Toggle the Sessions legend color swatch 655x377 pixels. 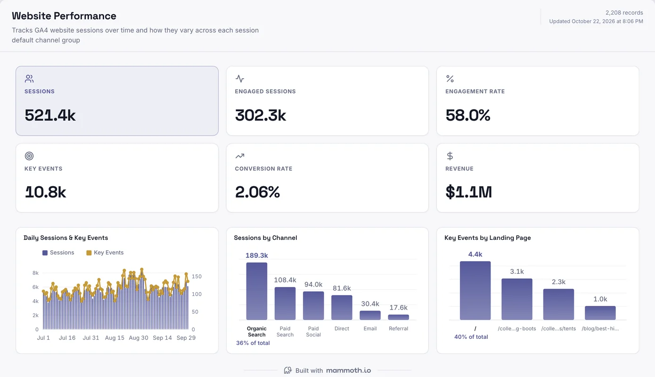click(45, 253)
